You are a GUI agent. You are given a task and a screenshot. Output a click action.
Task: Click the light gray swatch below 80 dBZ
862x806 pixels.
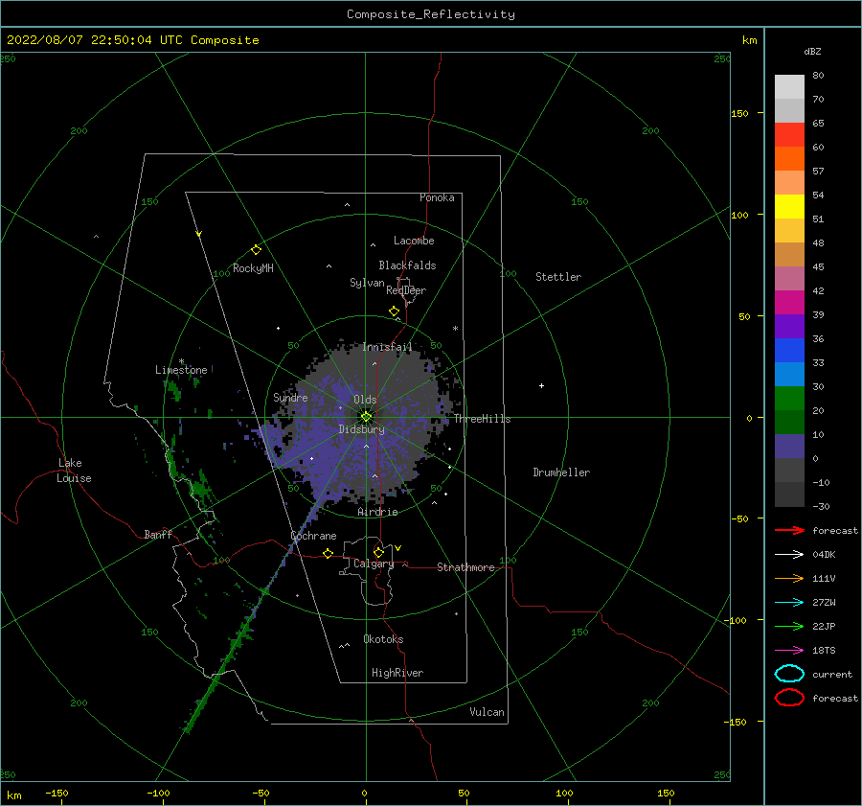coord(789,87)
